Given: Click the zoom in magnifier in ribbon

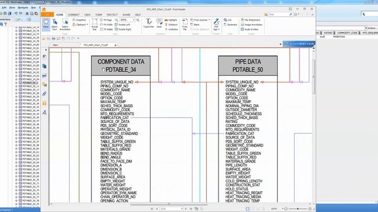Looking at the screenshot, I should click(138, 20).
